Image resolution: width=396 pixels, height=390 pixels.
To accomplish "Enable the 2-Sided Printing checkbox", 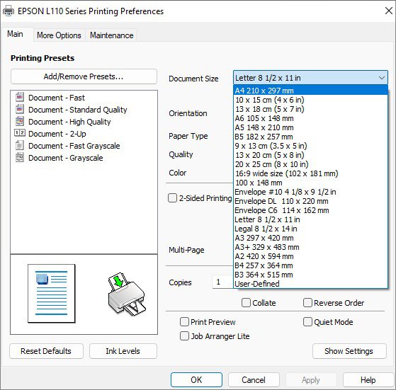I will point(172,198).
